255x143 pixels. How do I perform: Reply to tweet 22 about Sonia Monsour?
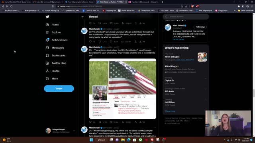[90, 41]
